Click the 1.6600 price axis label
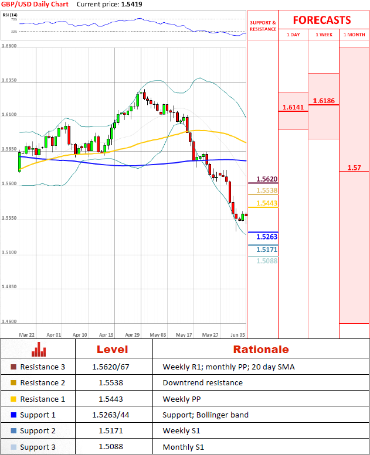The image size is (370, 455). pyautogui.click(x=9, y=46)
